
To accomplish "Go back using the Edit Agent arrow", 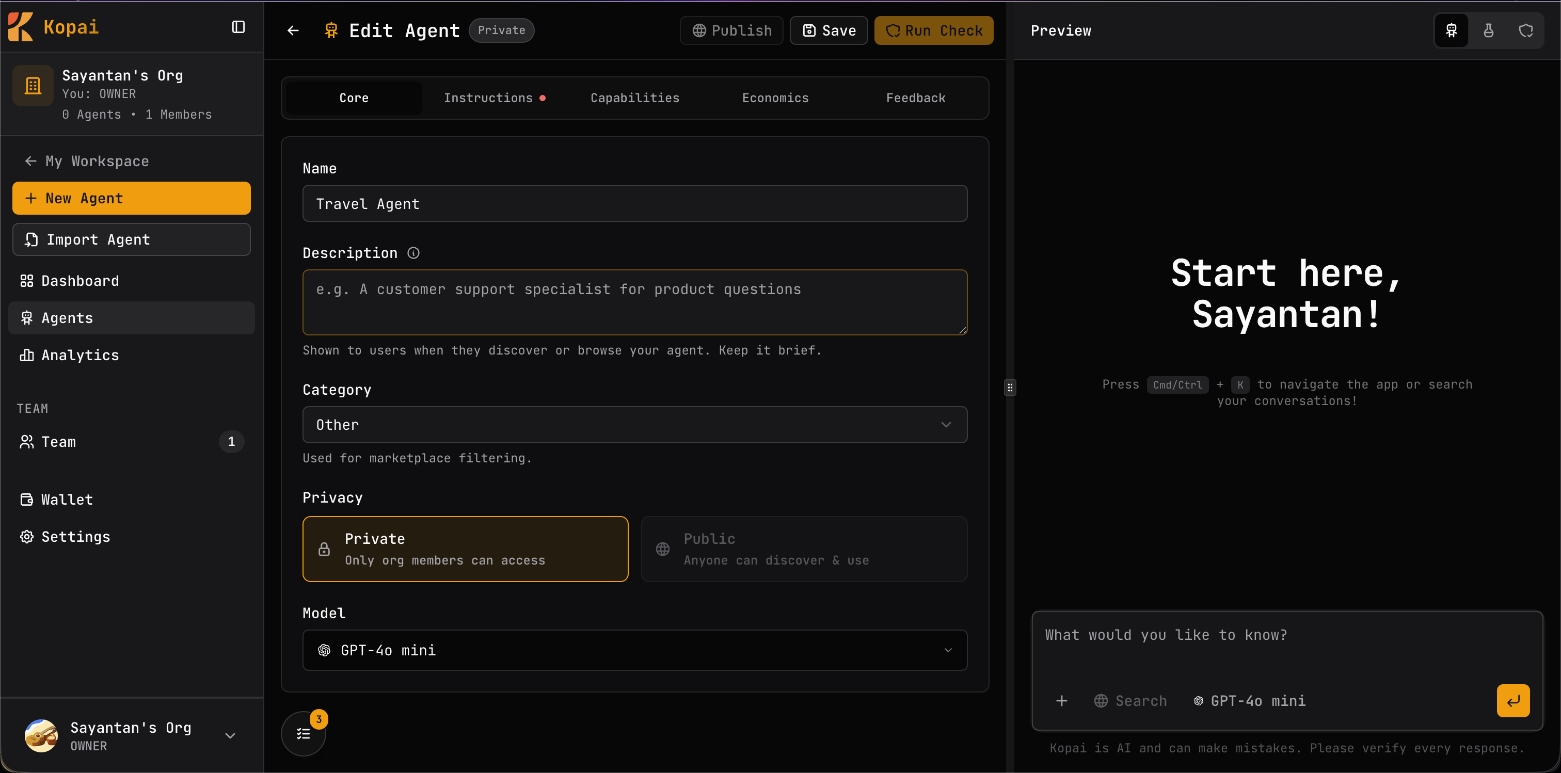I will [x=293, y=30].
